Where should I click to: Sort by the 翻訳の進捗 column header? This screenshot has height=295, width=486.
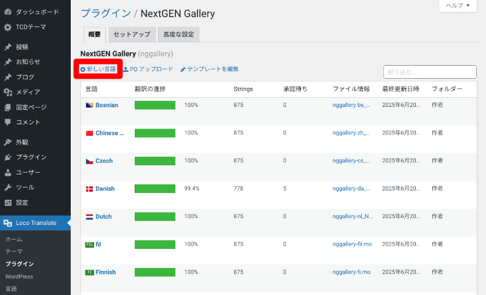coord(150,89)
